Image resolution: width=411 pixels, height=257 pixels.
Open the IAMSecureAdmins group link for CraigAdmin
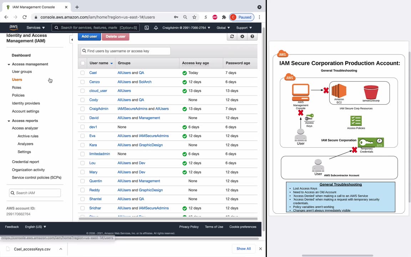(132, 109)
